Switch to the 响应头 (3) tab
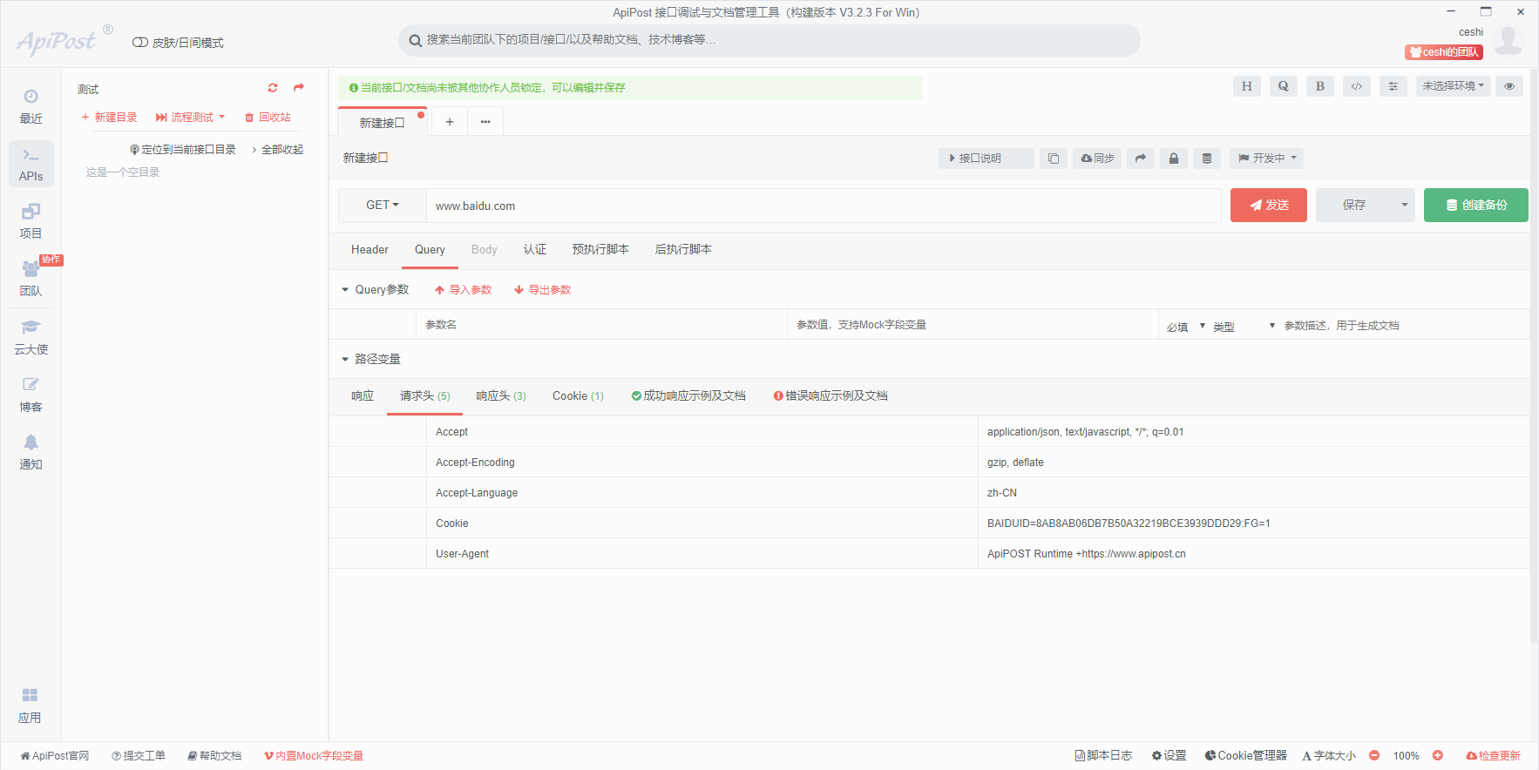This screenshot has width=1539, height=770. click(x=501, y=396)
